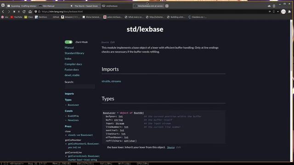The height and width of the screenshot is (165, 294).
Task: Open the DevDocs bookmark
Action: [x=41, y=17]
